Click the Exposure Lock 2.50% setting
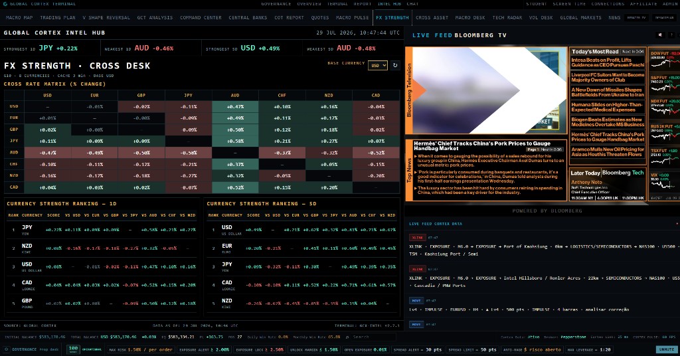Screen dimensions: 680x356 (258, 349)
